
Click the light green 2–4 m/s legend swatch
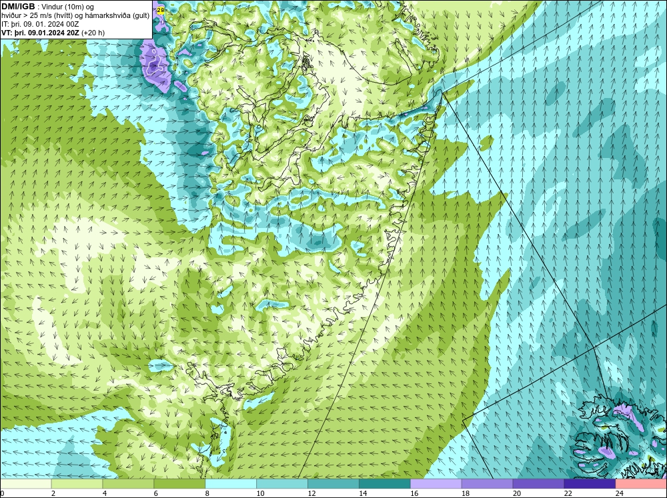click(77, 484)
